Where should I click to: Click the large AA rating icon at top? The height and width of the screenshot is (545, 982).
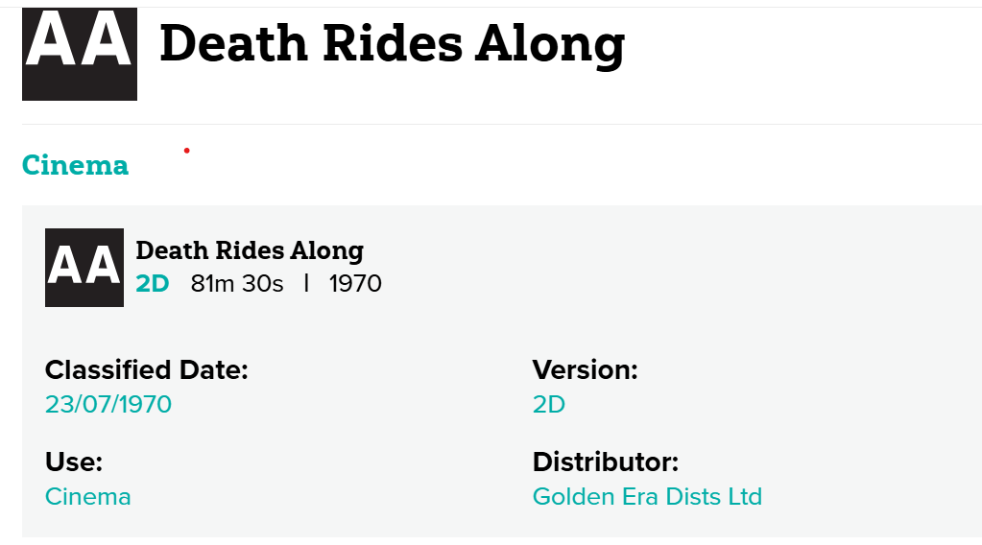79,53
